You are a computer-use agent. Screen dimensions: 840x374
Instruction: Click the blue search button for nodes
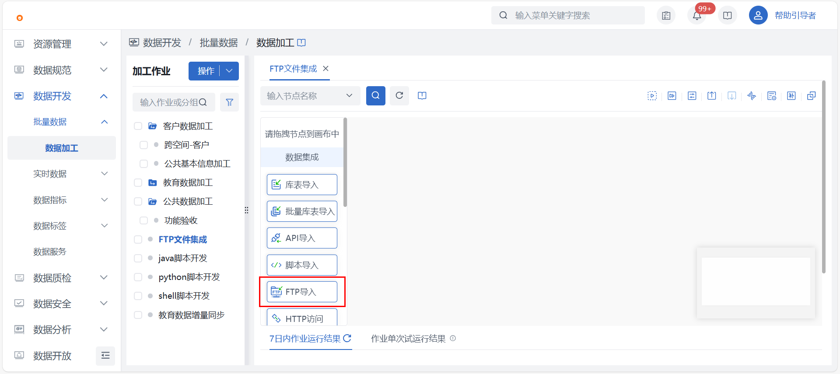(375, 96)
